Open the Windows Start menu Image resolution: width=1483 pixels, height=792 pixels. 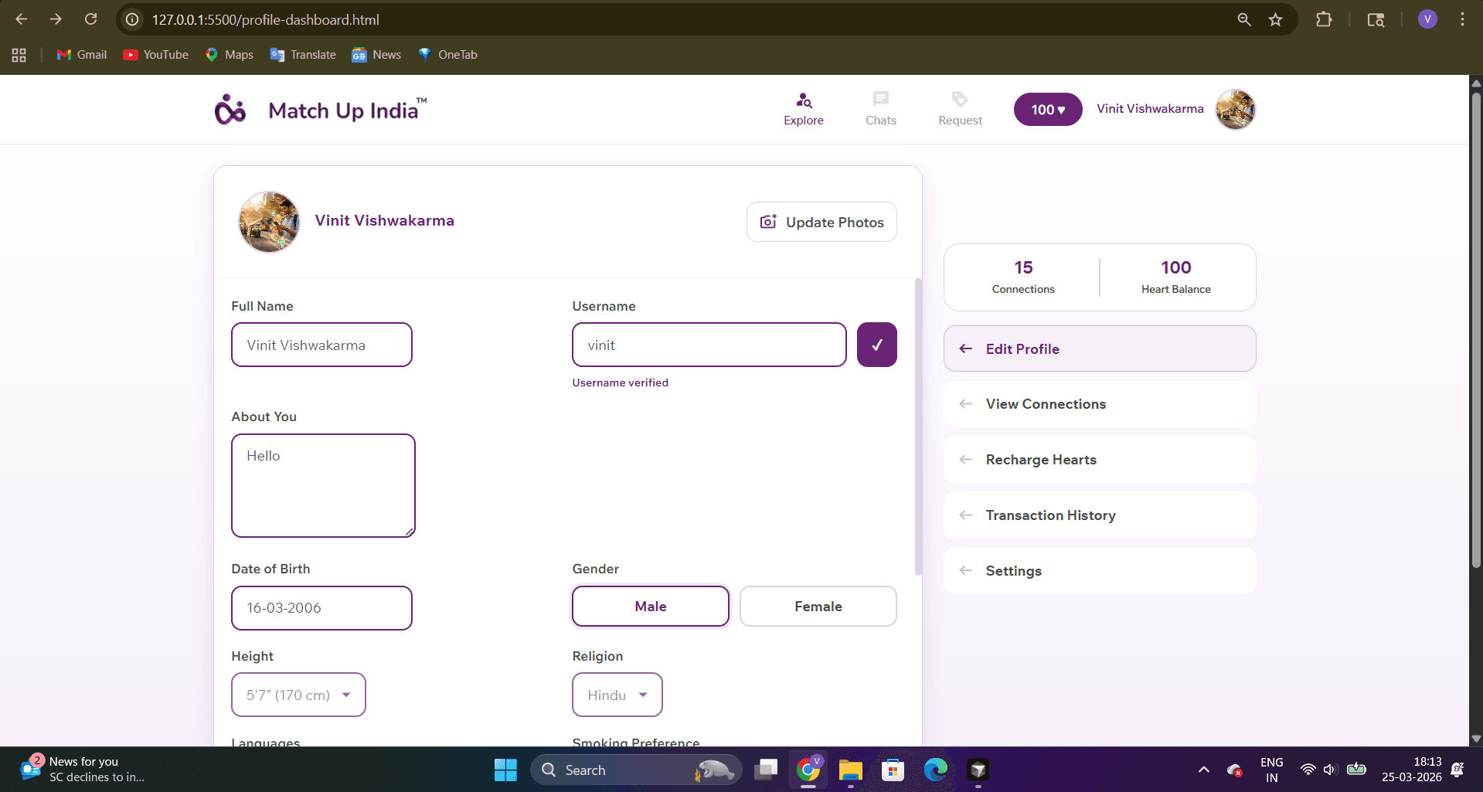coord(505,770)
